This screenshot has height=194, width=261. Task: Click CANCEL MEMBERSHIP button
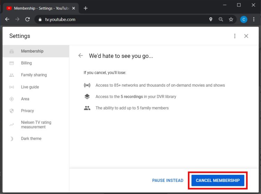[x=218, y=180]
